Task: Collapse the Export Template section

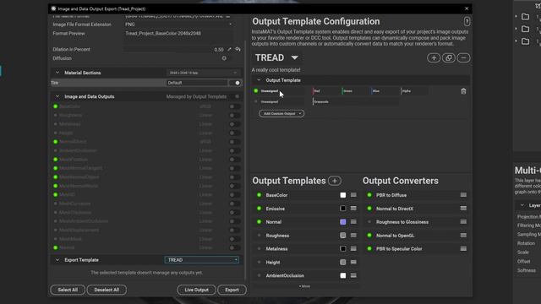Action: (x=57, y=260)
